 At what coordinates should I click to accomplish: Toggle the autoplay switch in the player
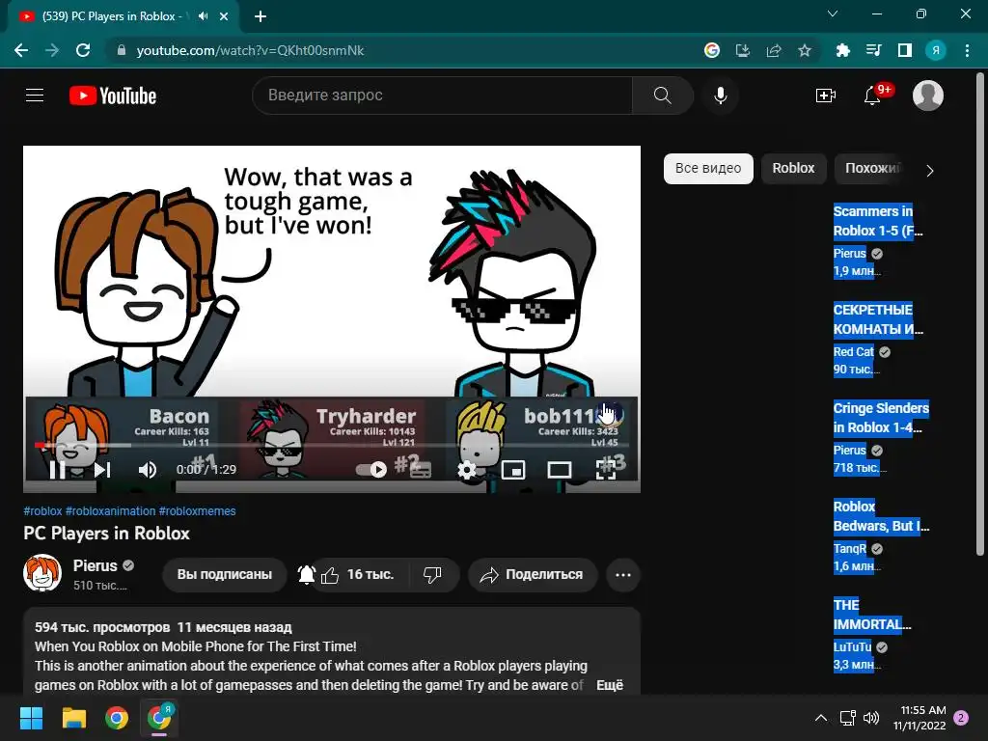pyautogui.click(x=371, y=470)
